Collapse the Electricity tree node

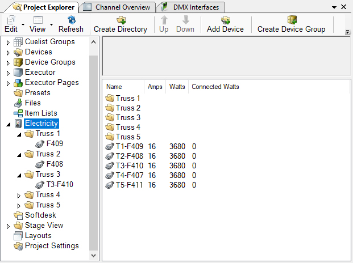tap(8, 124)
